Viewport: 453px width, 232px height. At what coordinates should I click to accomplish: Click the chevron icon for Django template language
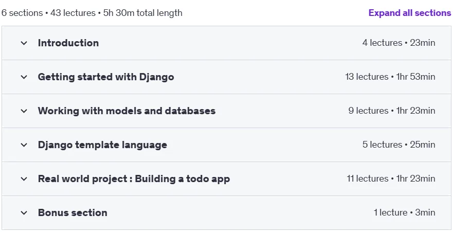click(24, 145)
